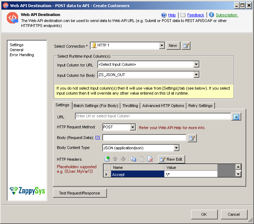This screenshot has height=224, width=254.
Task: Expand the Input Column for Body dropdown
Action: click(196, 75)
